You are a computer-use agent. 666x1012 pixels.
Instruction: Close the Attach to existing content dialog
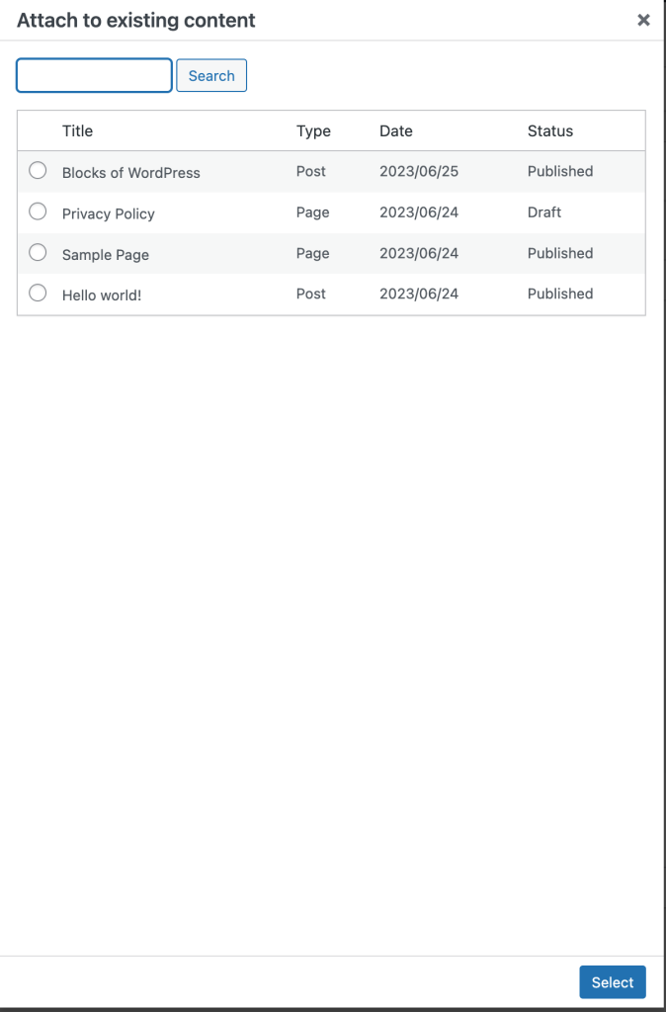(x=643, y=20)
